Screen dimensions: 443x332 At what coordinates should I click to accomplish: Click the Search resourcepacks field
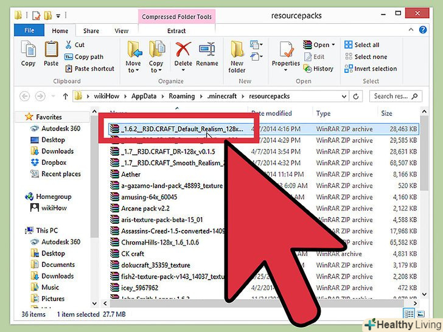click(x=396, y=96)
